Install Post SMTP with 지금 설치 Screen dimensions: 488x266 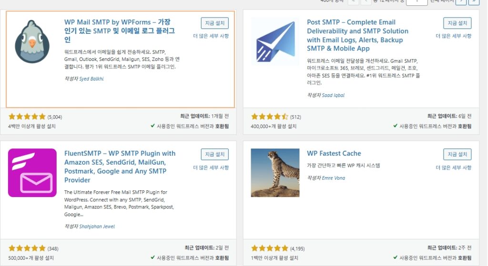(x=457, y=23)
